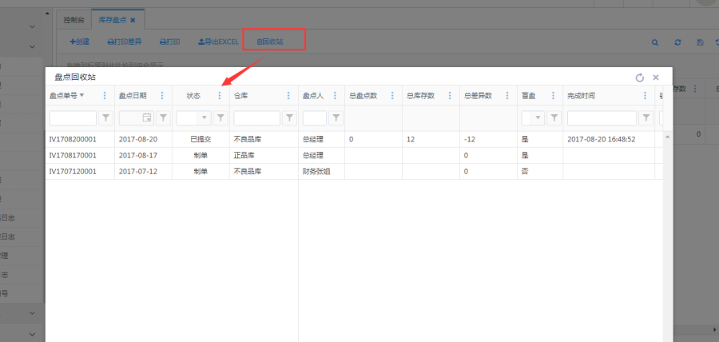Click the filter icon for 仓库 column

pyautogui.click(x=289, y=118)
